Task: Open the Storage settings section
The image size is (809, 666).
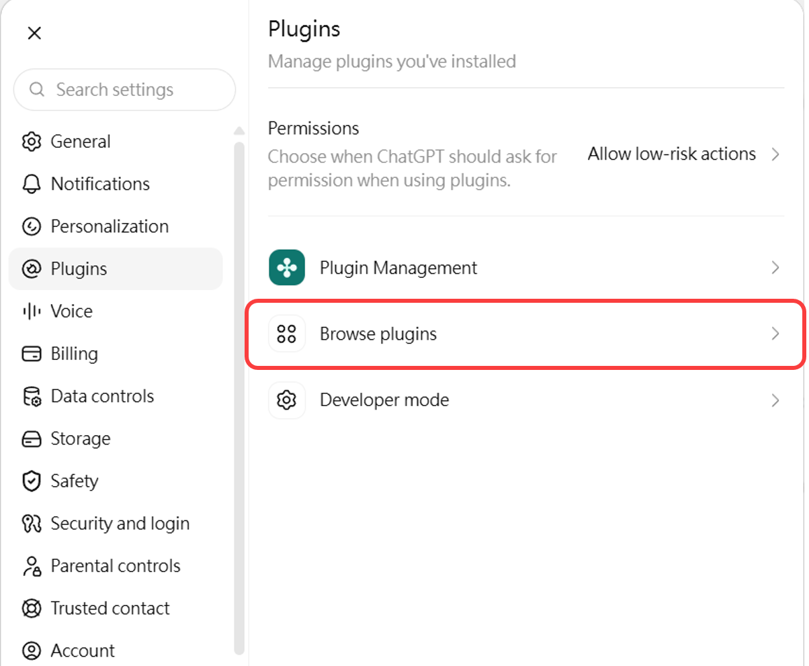Action: 116,438
